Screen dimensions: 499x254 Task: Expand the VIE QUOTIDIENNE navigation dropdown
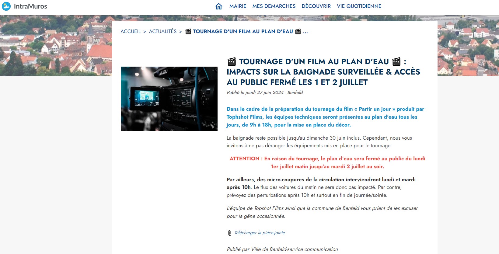[359, 6]
